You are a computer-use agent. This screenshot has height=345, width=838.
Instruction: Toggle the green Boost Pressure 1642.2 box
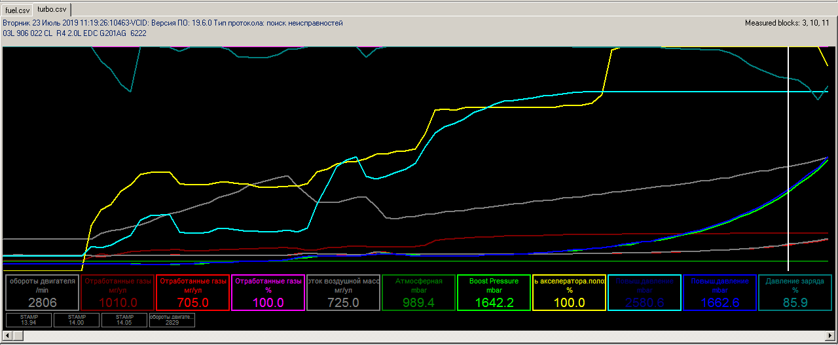[x=494, y=292]
